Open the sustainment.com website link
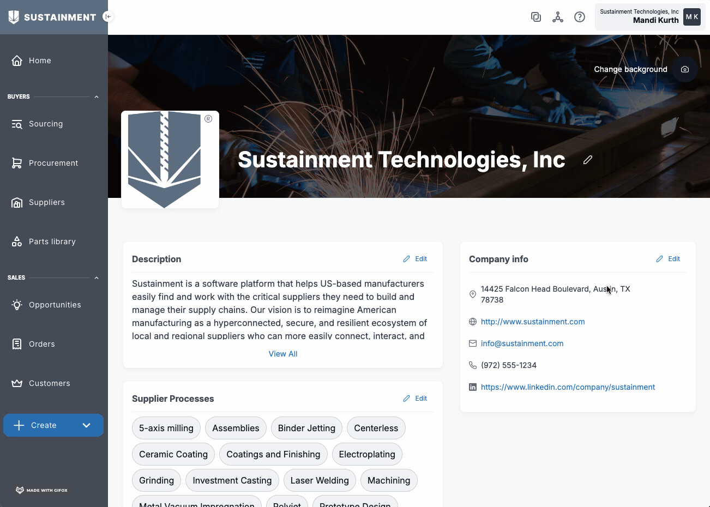710x507 pixels. pyautogui.click(x=532, y=322)
